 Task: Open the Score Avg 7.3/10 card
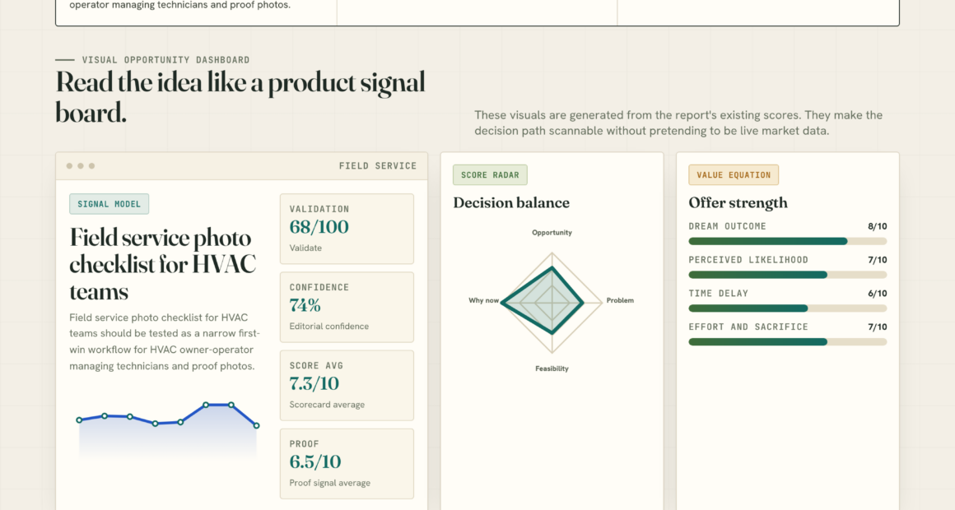pyautogui.click(x=347, y=385)
